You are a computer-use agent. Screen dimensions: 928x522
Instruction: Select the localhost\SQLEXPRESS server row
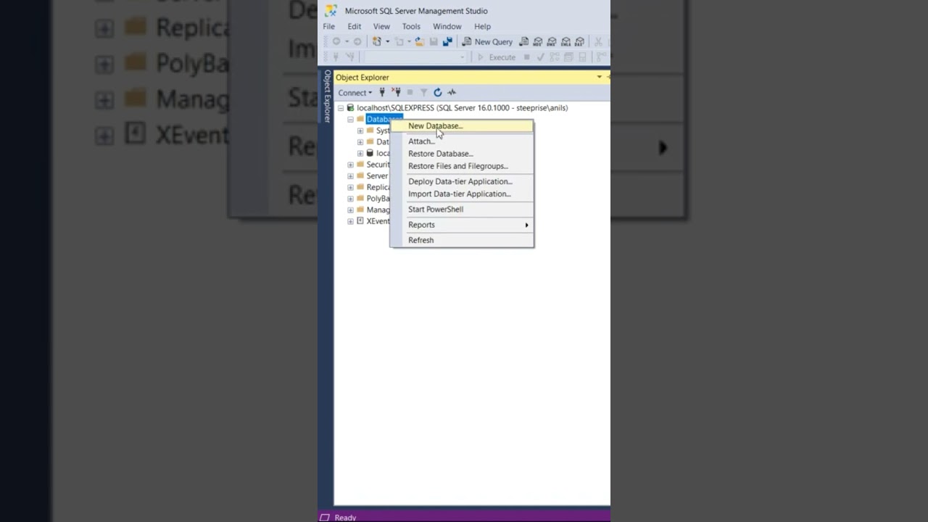[x=462, y=108]
